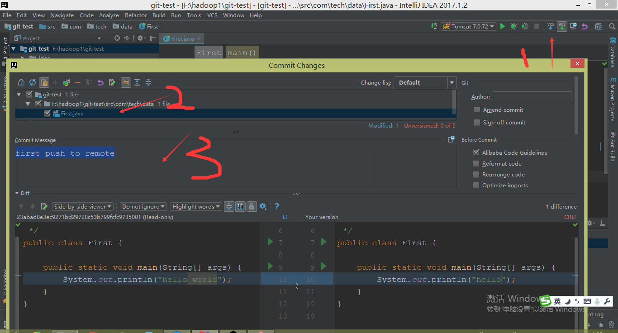Image resolution: width=618 pixels, height=333 pixels.
Task: Click Move to Another Changelist icon
Action: coord(67,82)
